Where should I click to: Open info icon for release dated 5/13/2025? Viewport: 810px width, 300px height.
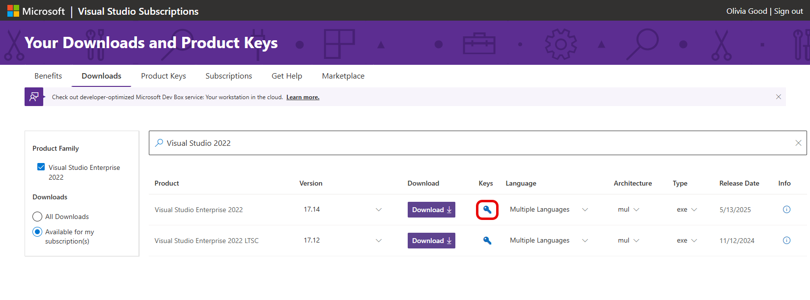(786, 210)
